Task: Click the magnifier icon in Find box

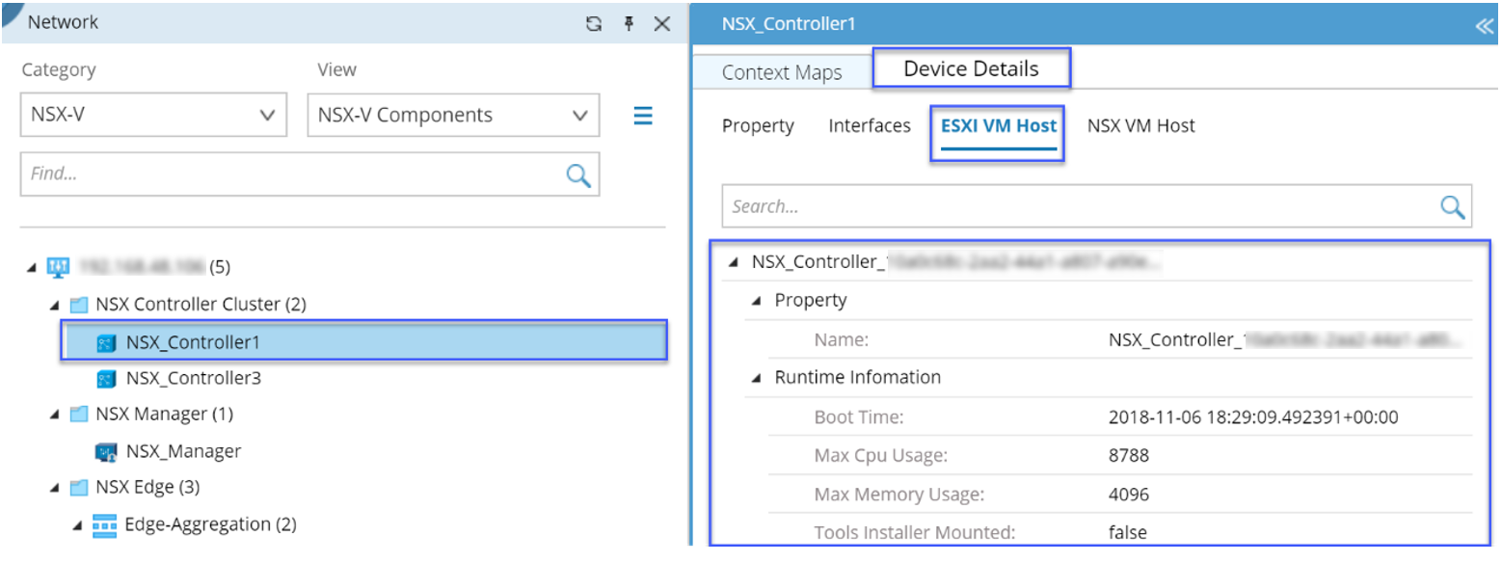Action: [x=578, y=174]
